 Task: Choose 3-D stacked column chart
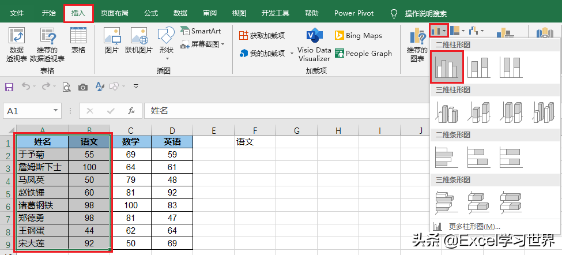click(x=480, y=112)
